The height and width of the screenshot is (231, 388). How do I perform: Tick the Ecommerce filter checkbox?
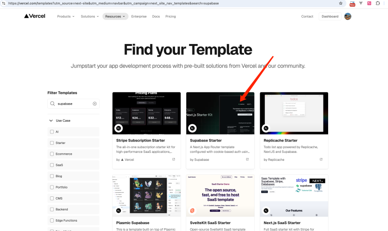(x=52, y=154)
